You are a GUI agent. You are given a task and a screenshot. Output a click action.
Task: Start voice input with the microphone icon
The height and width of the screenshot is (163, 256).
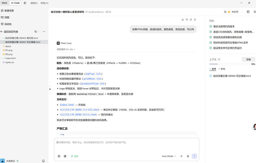tap(188, 156)
